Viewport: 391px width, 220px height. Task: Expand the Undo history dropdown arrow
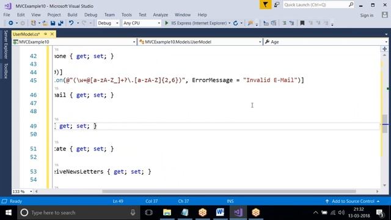tap(78, 23)
